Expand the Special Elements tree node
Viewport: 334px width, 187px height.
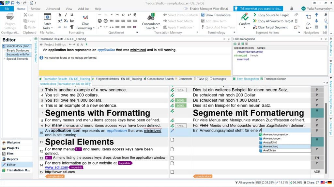(4, 59)
